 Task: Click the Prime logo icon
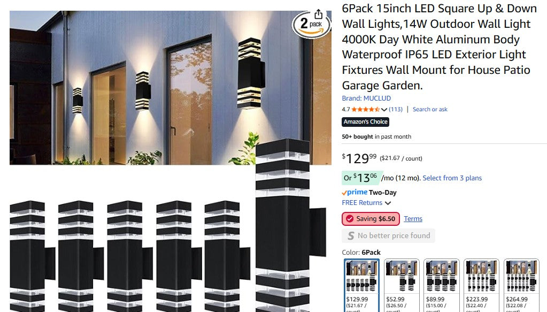pos(355,192)
